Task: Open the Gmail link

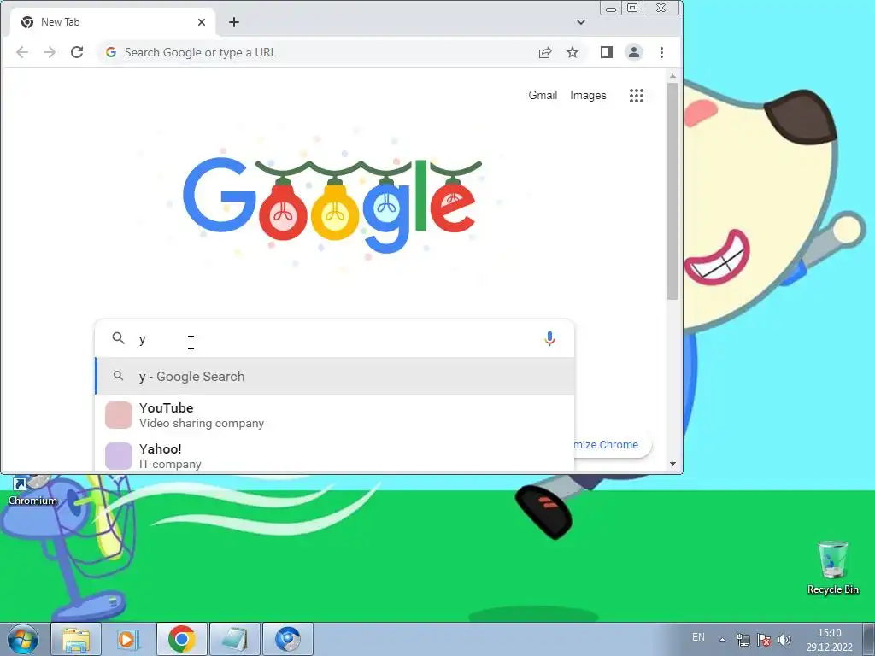Action: (x=543, y=96)
